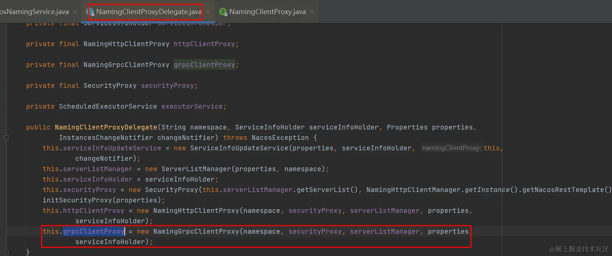Click the interface file icon on NamingClientProxy.java tab
This screenshot has height=256, width=612.
223,12
